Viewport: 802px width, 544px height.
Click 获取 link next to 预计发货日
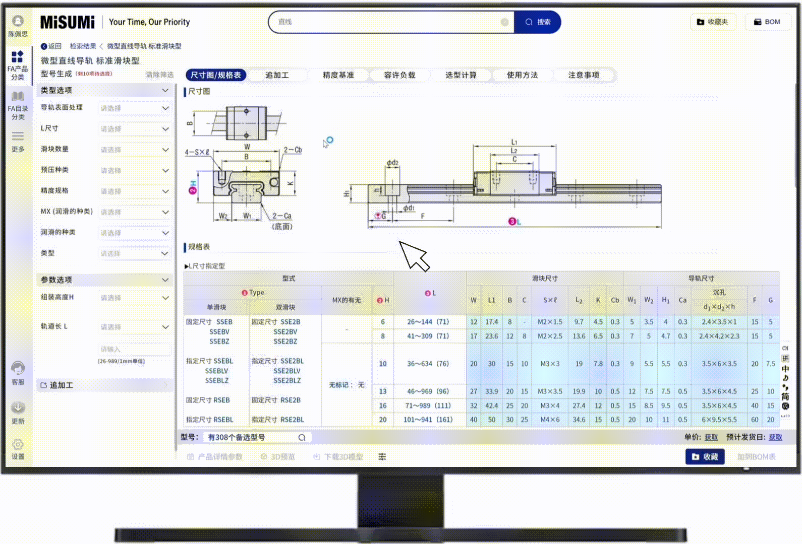click(775, 437)
